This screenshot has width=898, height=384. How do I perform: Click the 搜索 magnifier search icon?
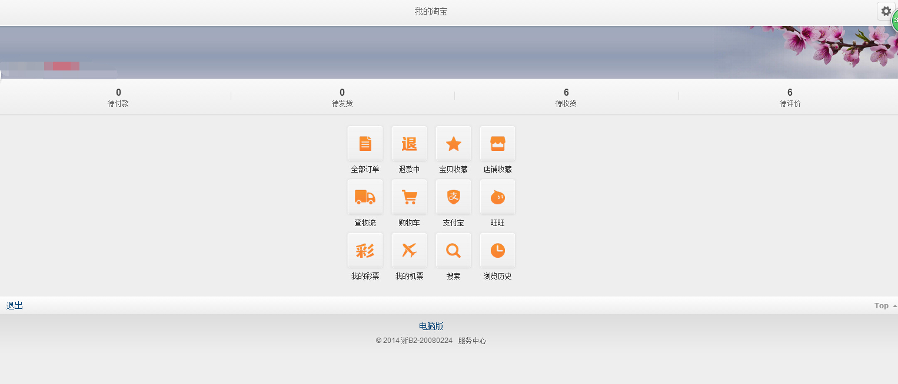click(x=453, y=250)
